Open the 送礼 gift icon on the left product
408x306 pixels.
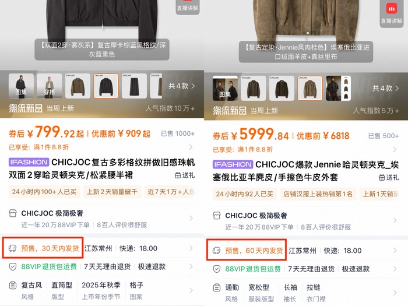178,175
